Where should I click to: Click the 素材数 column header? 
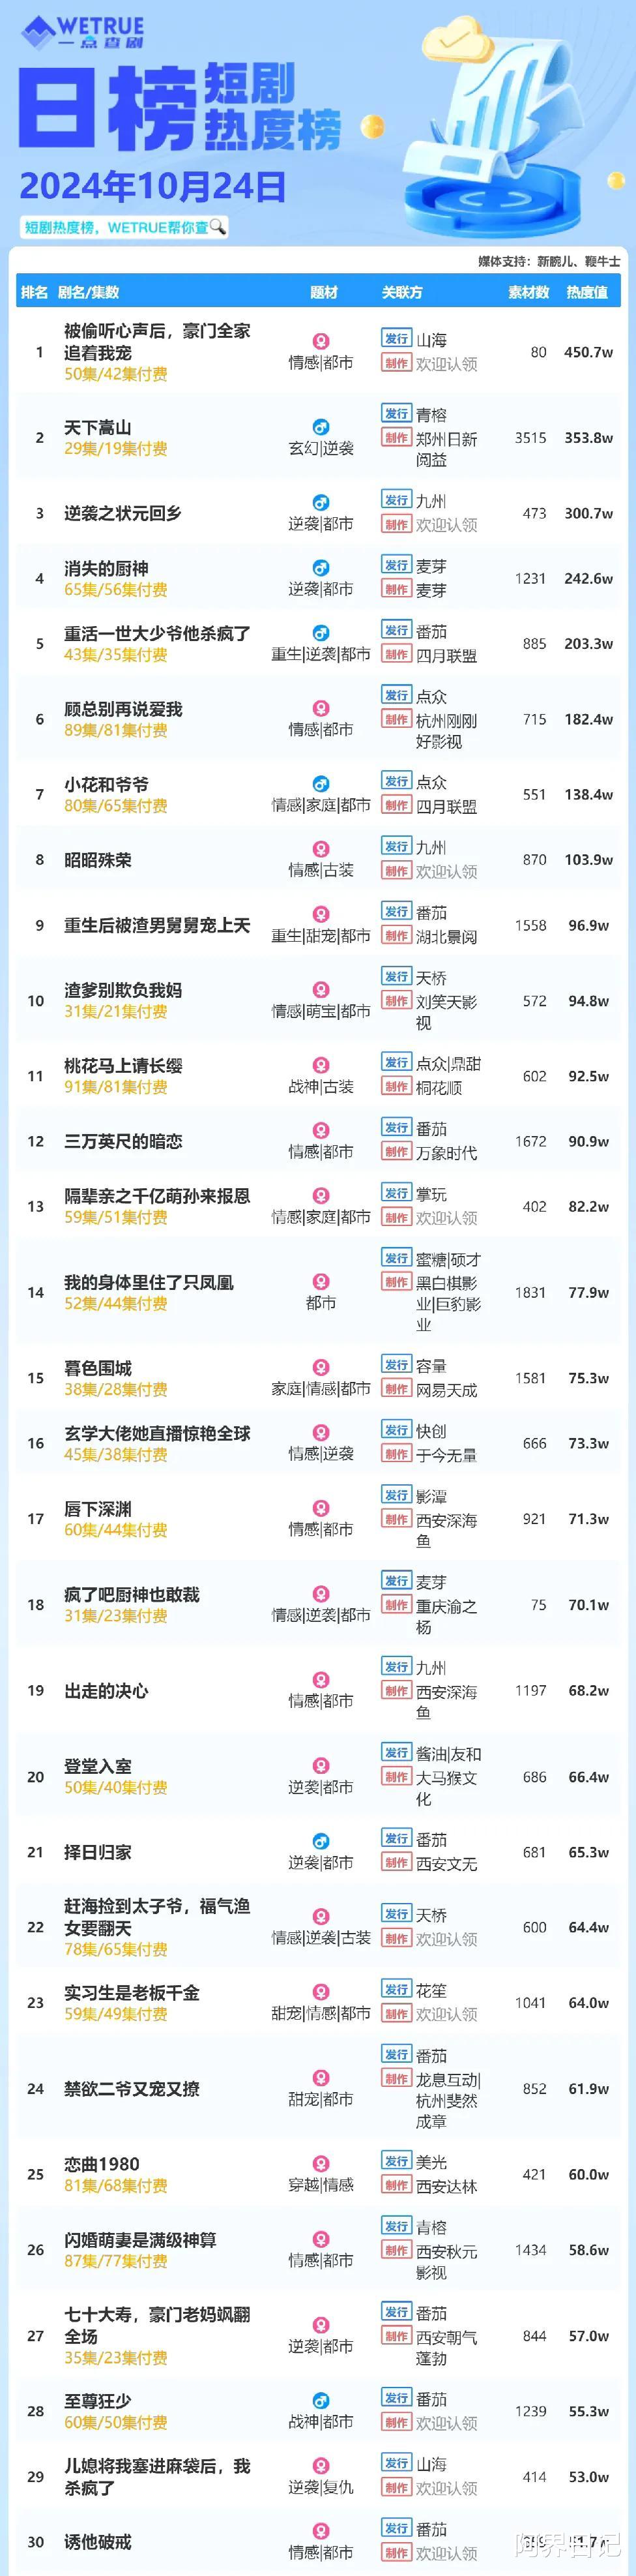[x=529, y=292]
